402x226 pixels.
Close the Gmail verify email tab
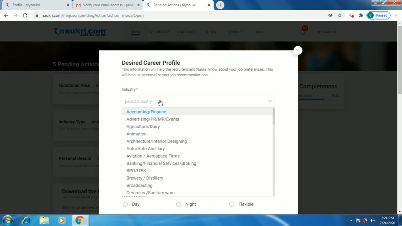pos(138,5)
